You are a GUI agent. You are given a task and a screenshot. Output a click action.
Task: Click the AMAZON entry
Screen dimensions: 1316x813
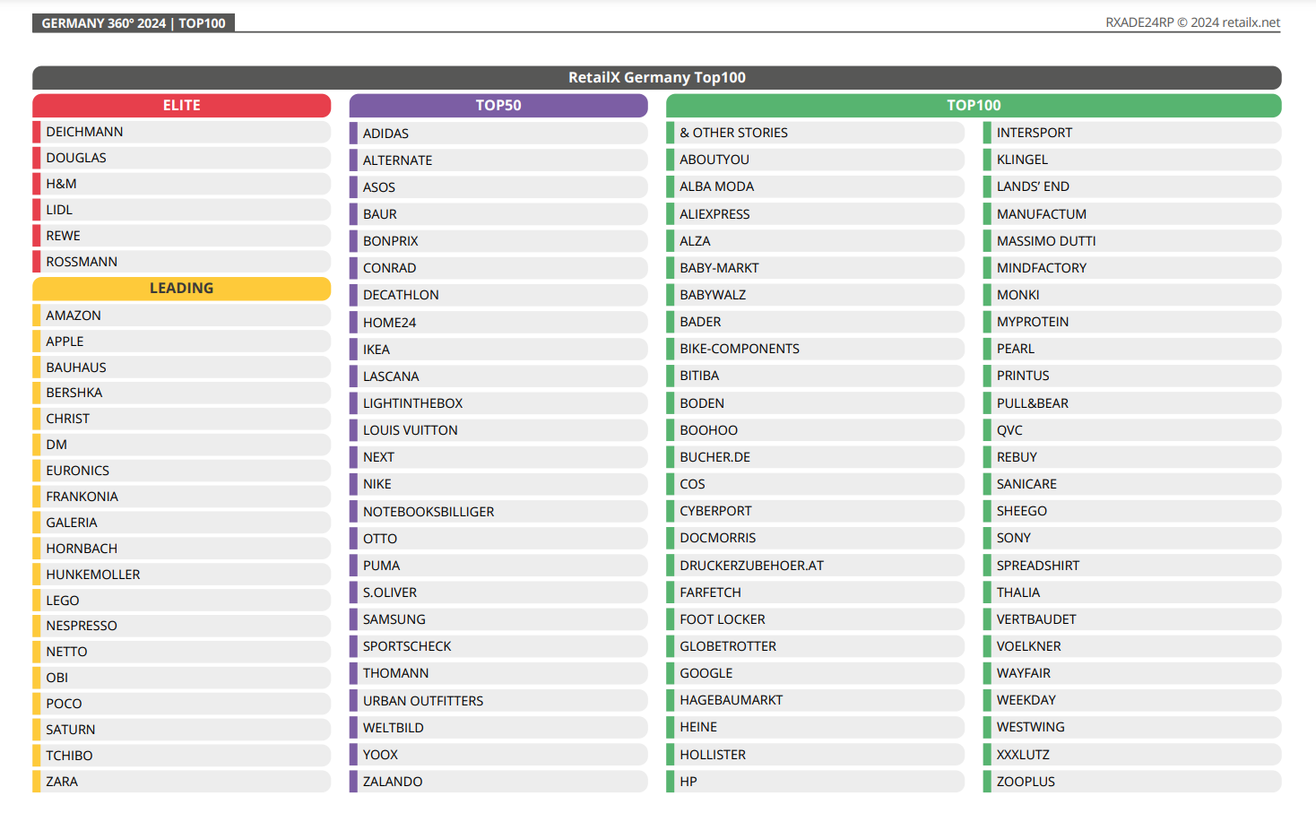(x=181, y=316)
